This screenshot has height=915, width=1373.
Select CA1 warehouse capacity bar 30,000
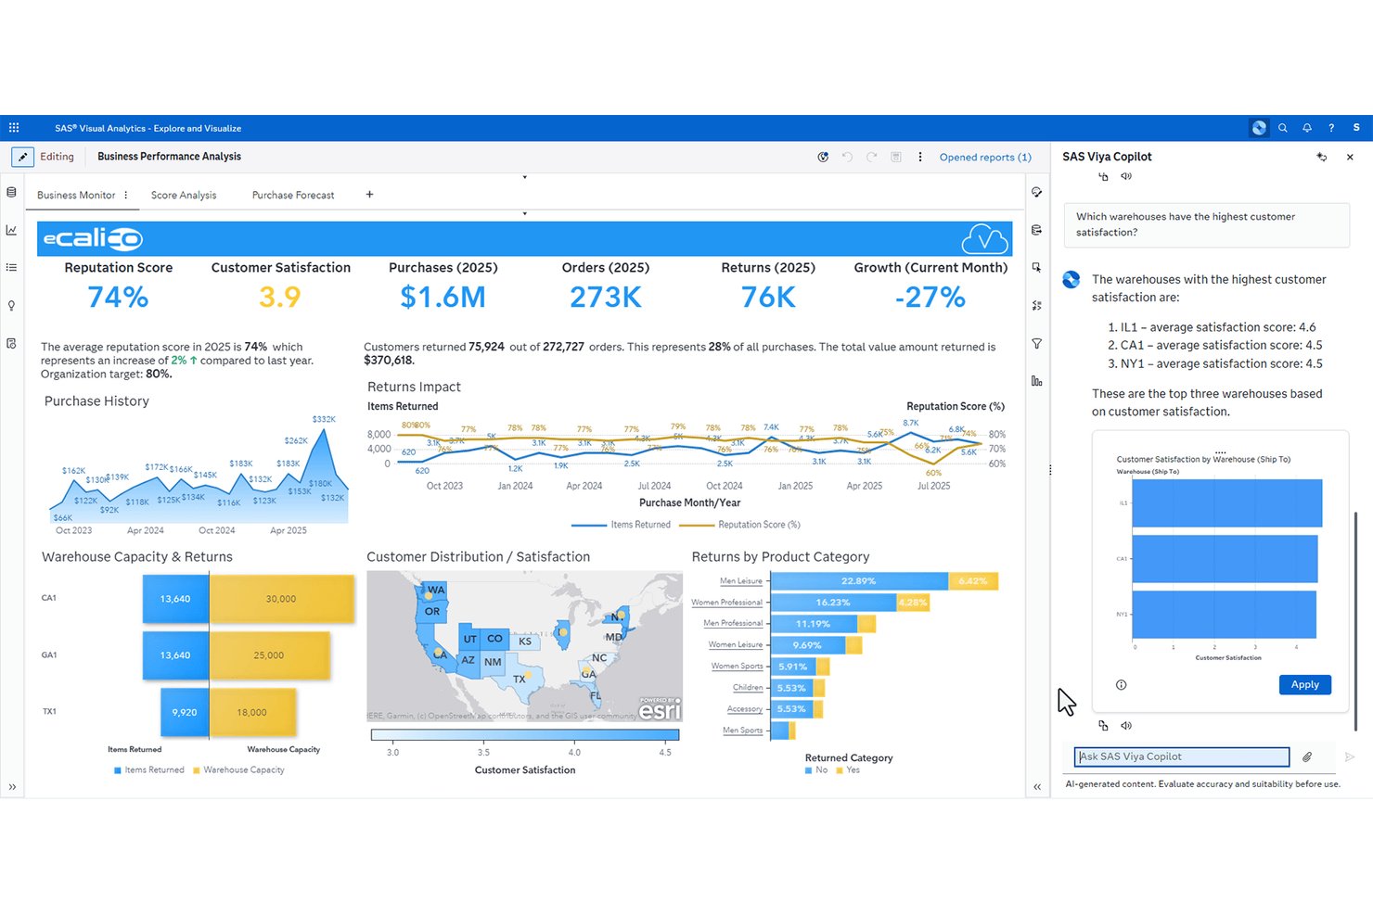(282, 599)
